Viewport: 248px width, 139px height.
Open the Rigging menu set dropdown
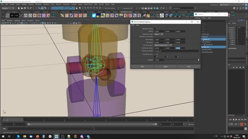[8, 8]
